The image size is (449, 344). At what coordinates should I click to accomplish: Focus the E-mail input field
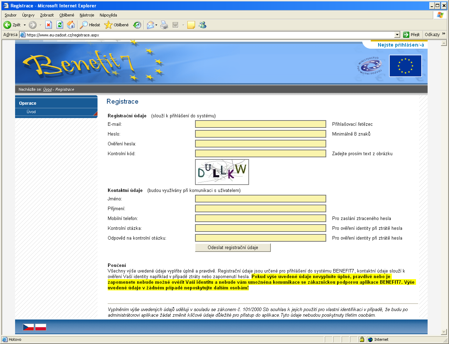tap(261, 124)
